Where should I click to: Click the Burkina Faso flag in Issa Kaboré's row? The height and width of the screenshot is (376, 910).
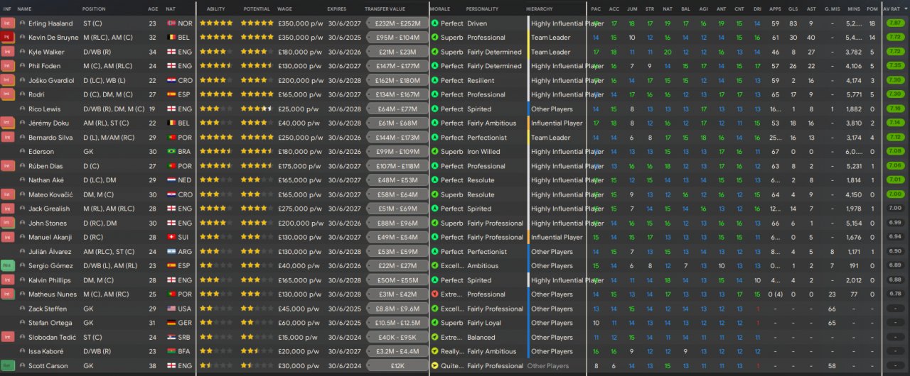click(171, 351)
